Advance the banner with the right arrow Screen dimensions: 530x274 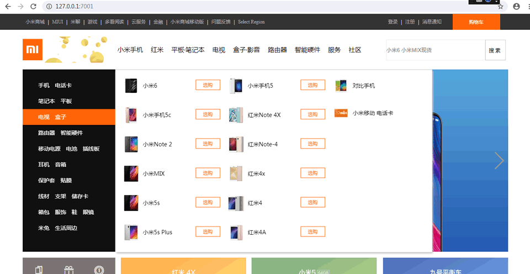tap(499, 161)
